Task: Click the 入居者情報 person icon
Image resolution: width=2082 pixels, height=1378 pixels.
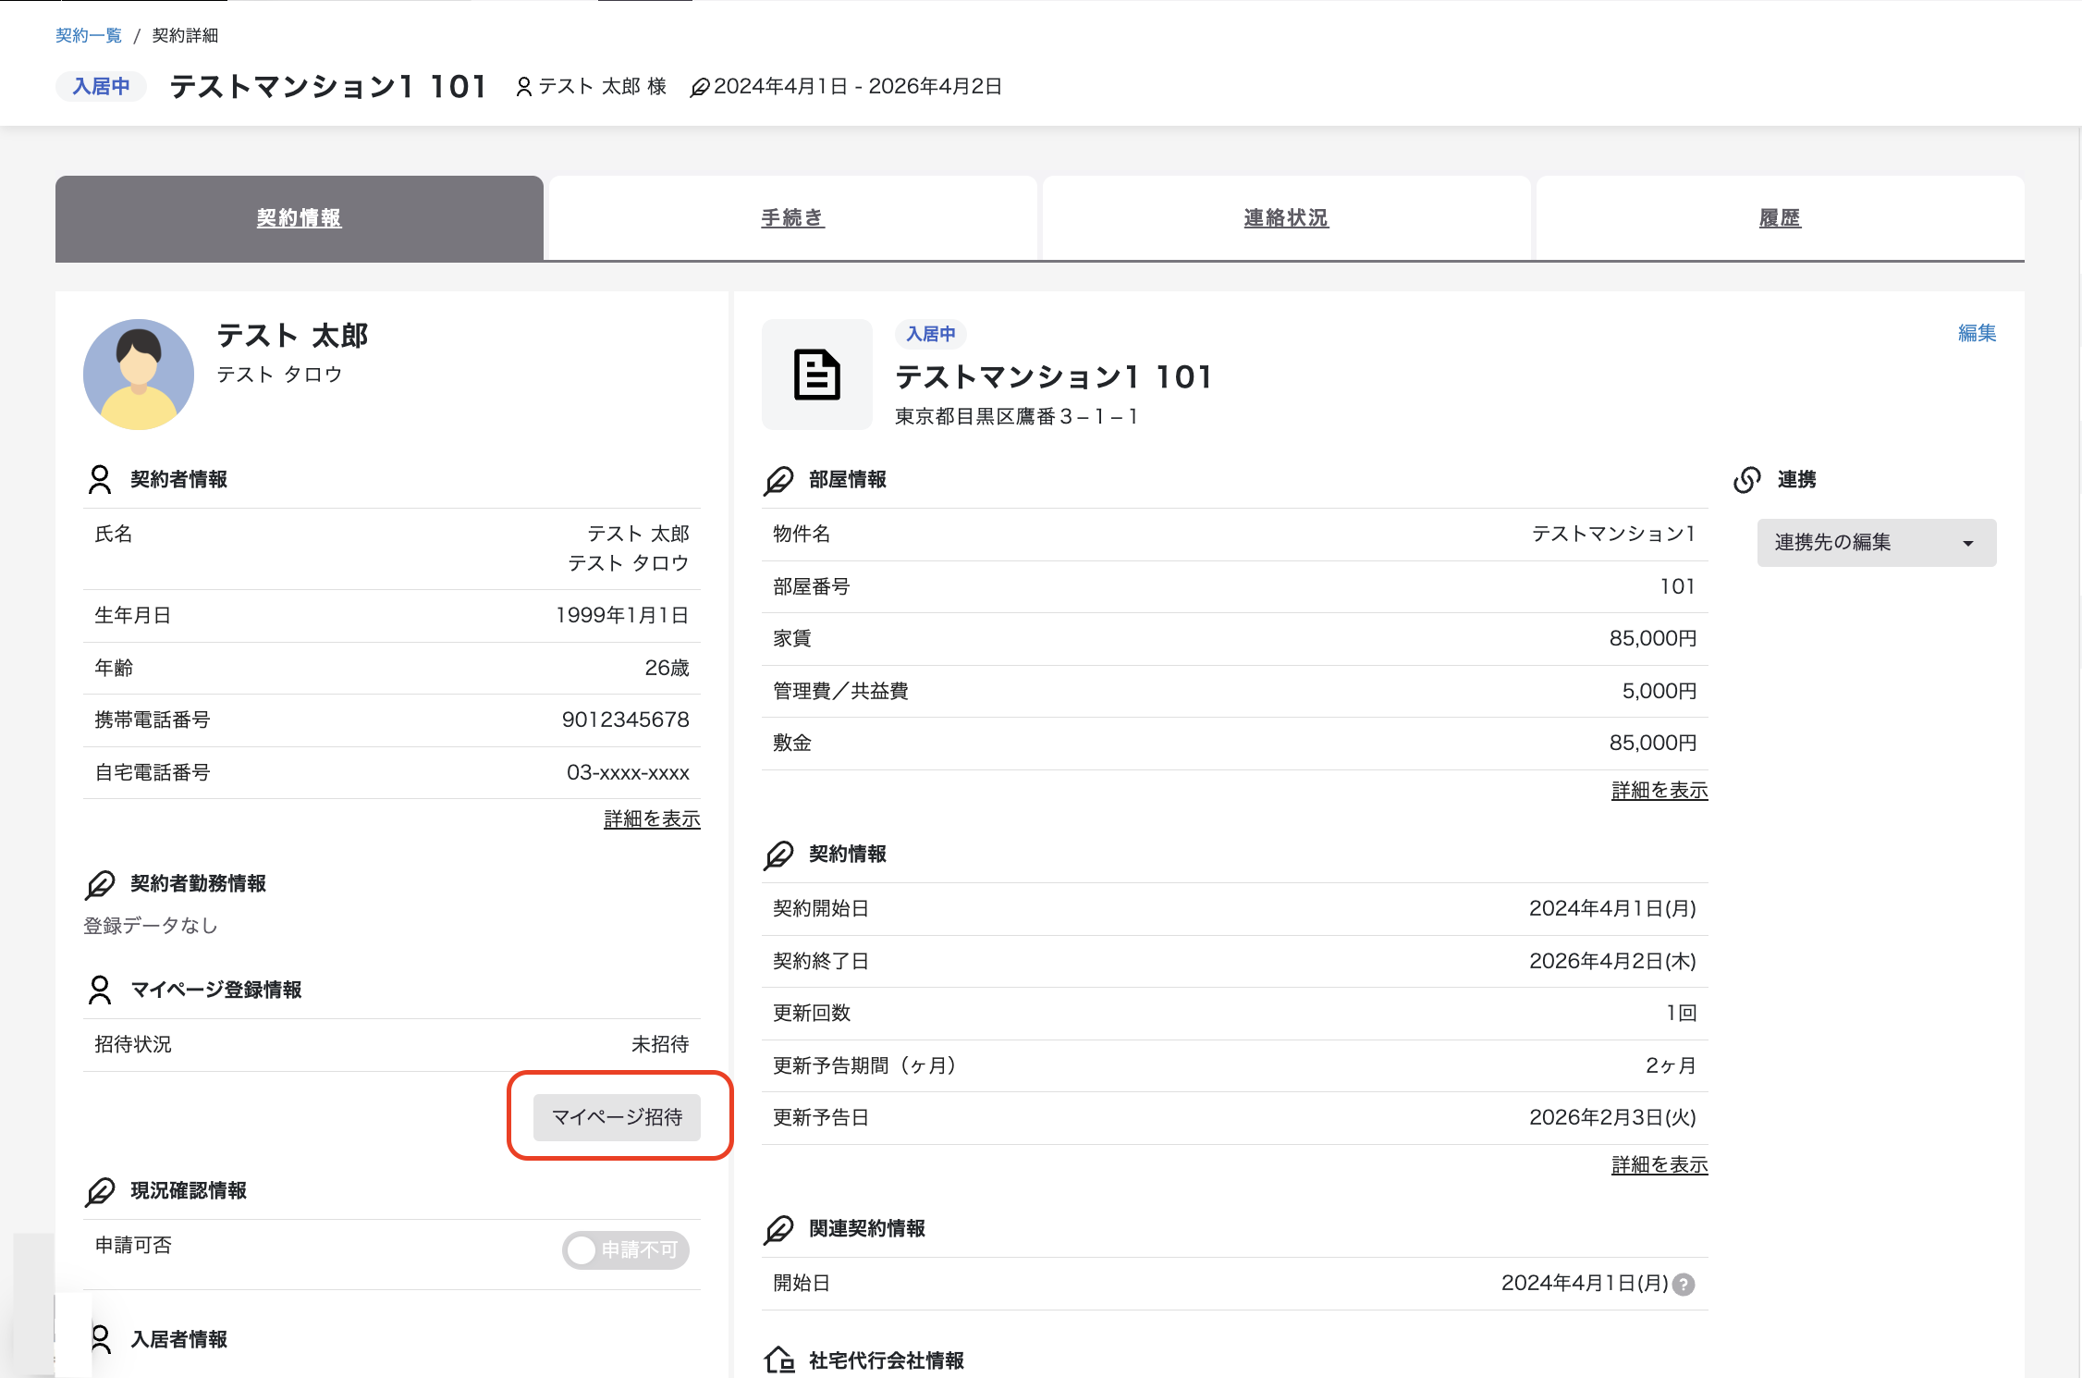Action: pos(100,1339)
